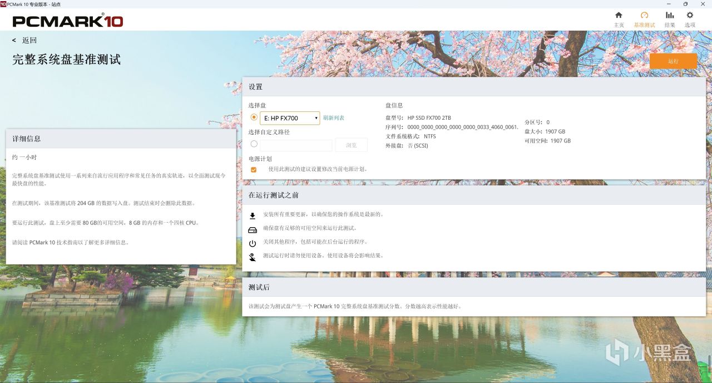Click the 盘大小 1907 GB text
712x383 pixels.
(x=545, y=132)
